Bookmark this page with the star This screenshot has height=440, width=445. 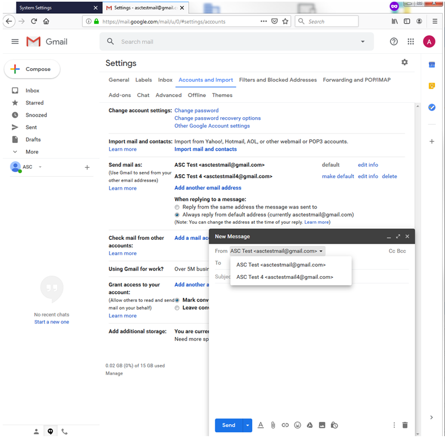(285, 21)
